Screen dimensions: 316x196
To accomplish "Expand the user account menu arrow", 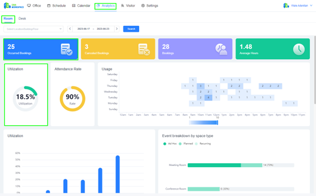I will pyautogui.click(x=311, y=6).
